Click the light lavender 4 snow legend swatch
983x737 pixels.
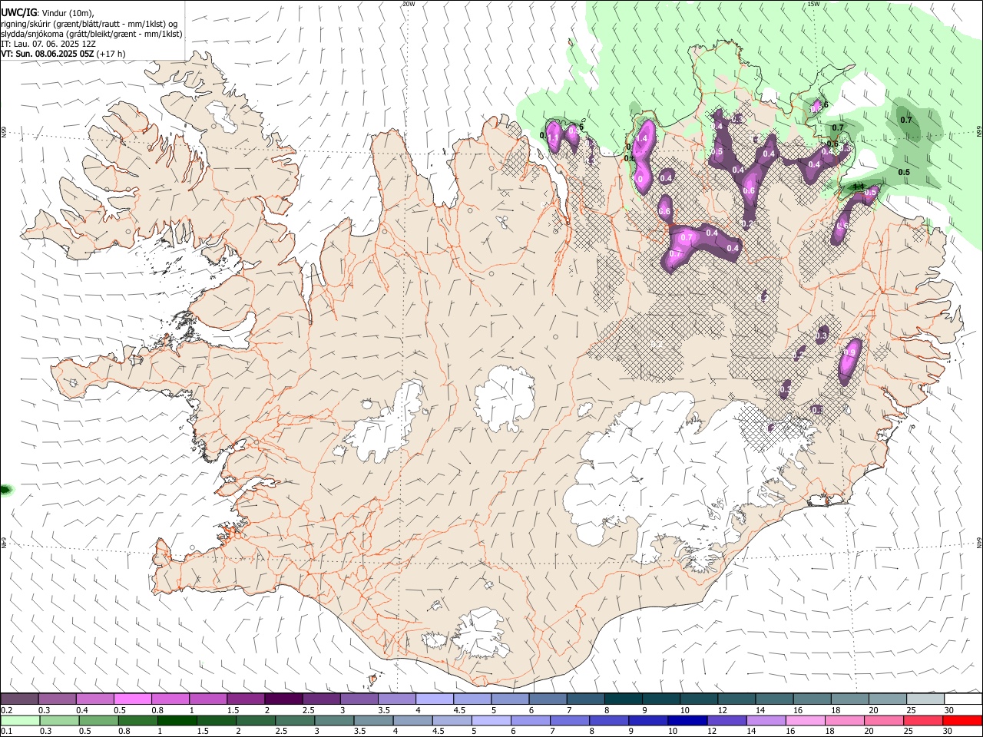tap(435, 699)
